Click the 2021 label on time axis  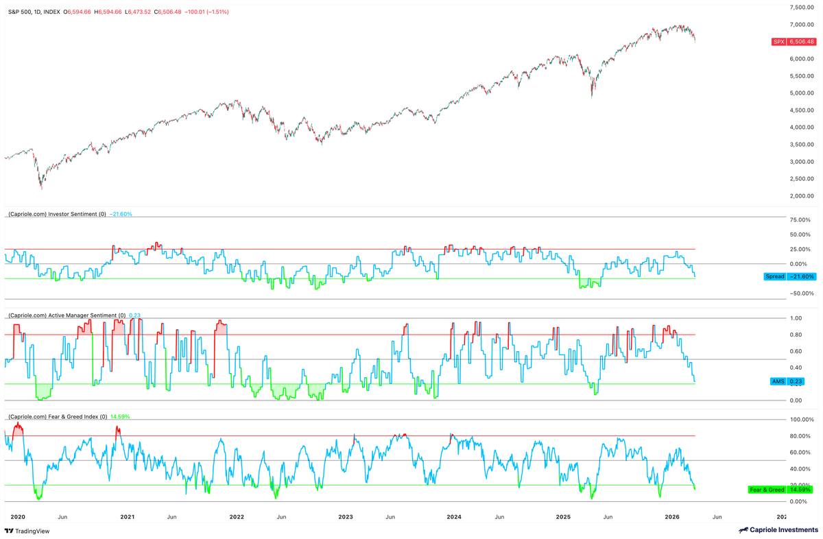(x=128, y=516)
